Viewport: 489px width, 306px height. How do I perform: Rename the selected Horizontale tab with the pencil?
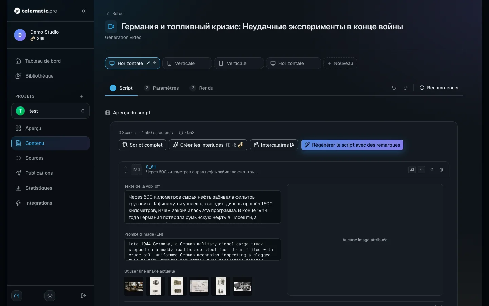pos(148,63)
